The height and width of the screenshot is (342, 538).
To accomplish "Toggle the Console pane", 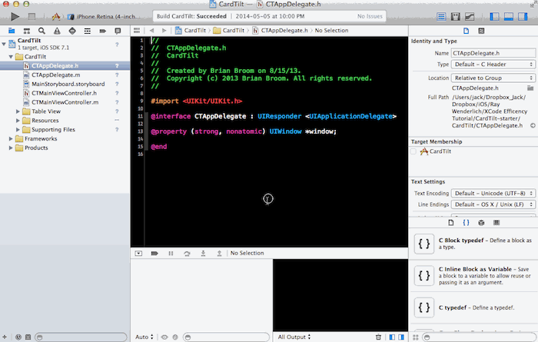I will 401,337.
